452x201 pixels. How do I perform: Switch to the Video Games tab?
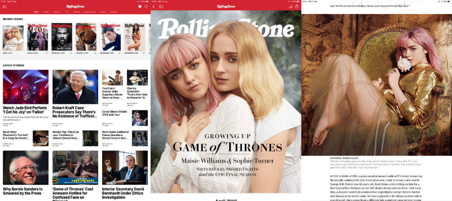tap(90, 12)
